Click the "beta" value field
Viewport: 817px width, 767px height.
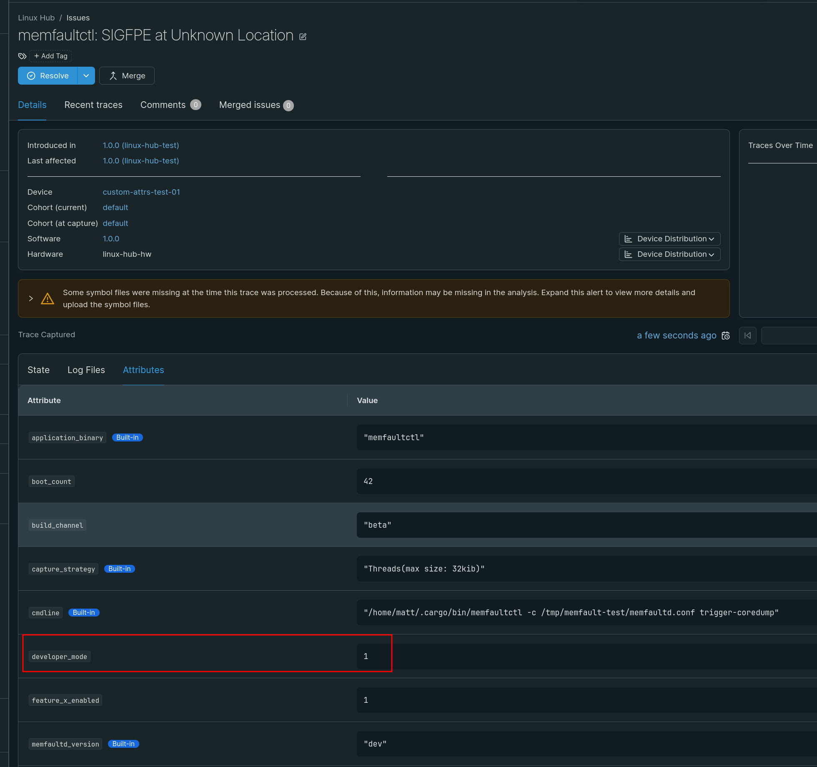tap(586, 525)
